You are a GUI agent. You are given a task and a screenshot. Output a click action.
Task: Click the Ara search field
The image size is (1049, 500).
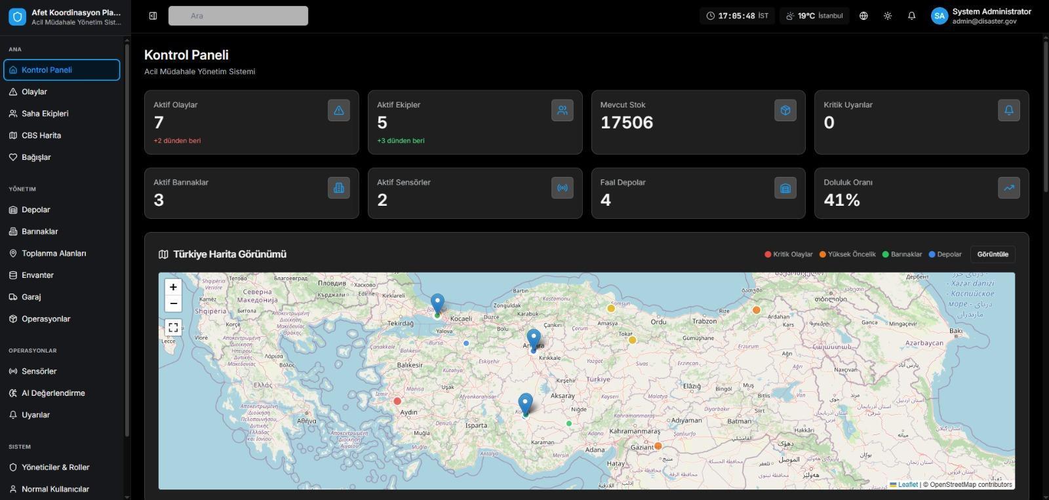pyautogui.click(x=238, y=16)
